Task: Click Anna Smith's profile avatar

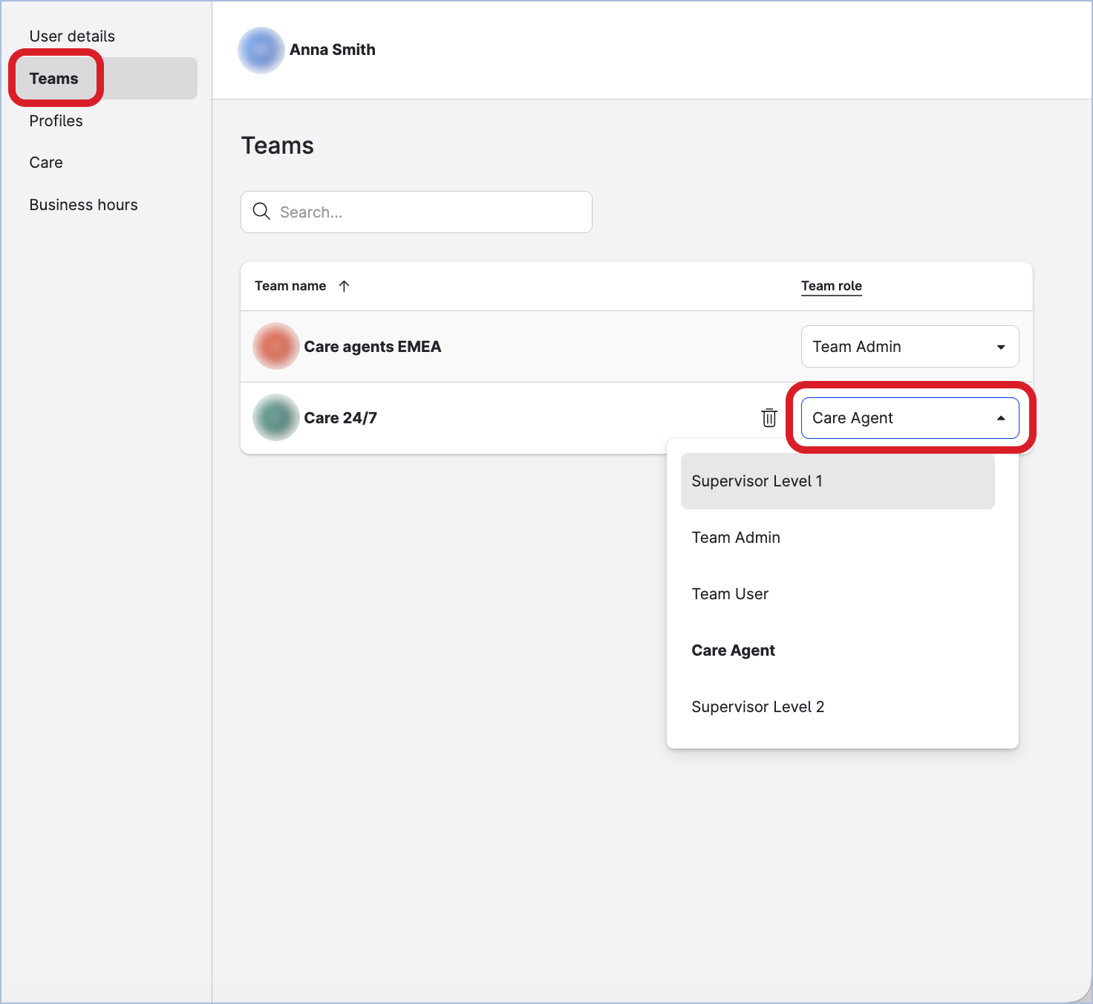Action: point(261,50)
